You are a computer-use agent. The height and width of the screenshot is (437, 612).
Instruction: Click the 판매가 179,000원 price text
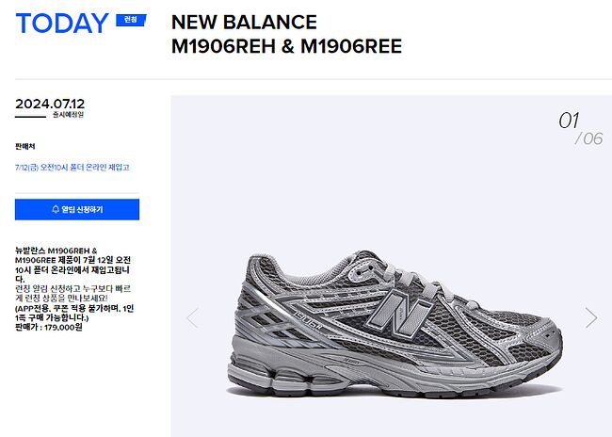[x=49, y=327]
